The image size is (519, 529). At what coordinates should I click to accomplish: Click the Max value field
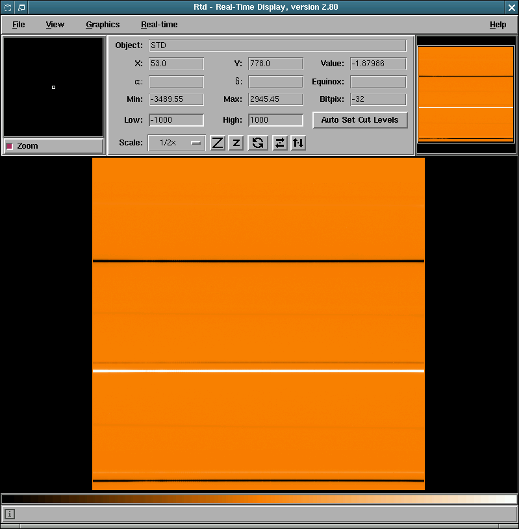pyautogui.click(x=275, y=99)
